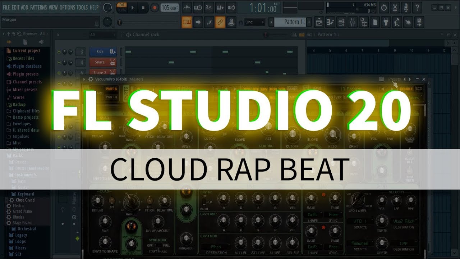Open the Playlist view icon
Screen dimensions: 460x259
pyautogui.click(x=319, y=22)
